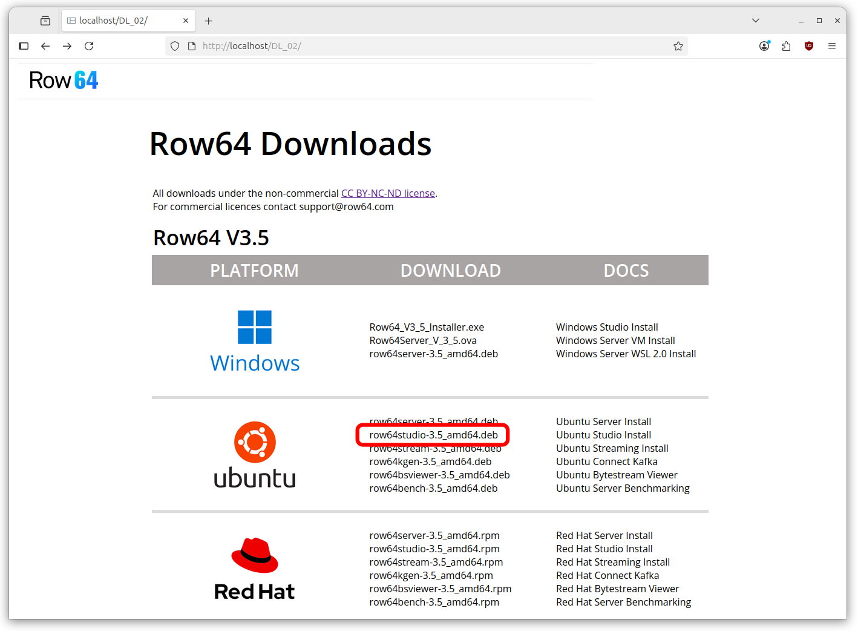
Task: Open the Extensions panel
Action: pyautogui.click(x=787, y=46)
